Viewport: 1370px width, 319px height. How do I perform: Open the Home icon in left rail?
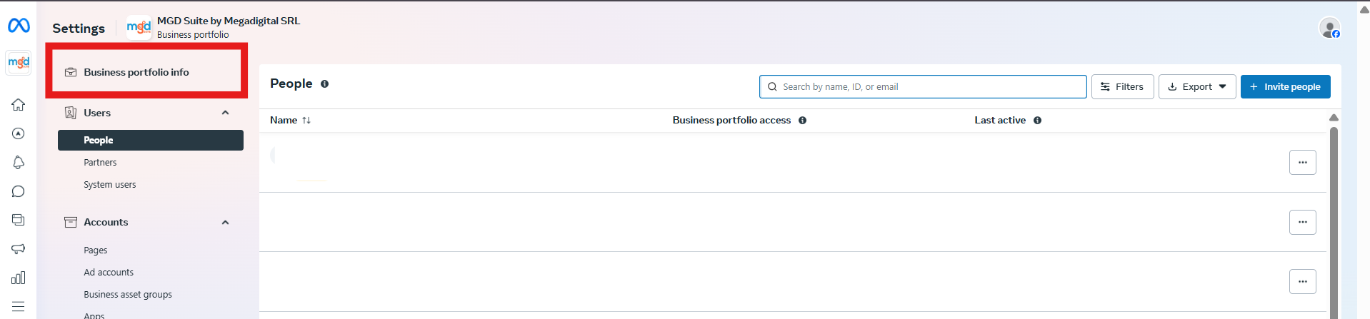pos(19,105)
